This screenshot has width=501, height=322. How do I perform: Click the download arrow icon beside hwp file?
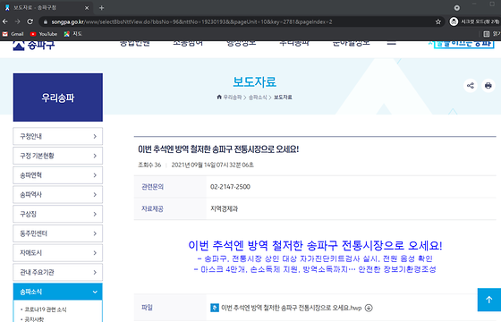coord(369,308)
